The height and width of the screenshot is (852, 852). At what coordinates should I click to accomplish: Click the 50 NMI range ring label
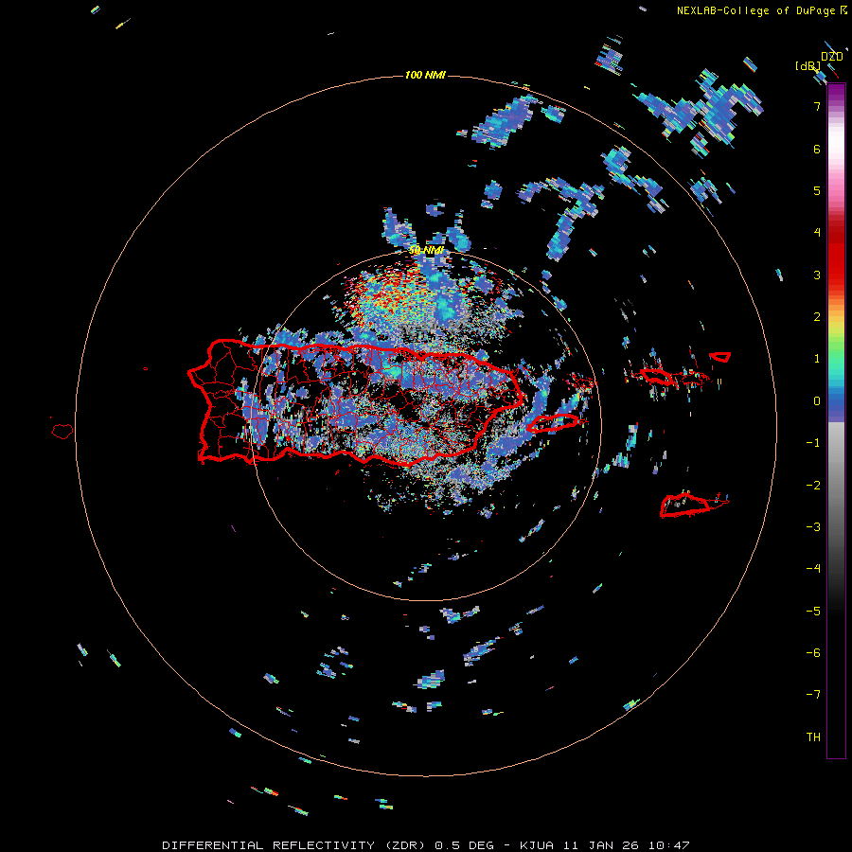pos(426,250)
